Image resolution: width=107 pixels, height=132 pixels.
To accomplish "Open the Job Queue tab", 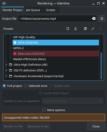I will [33, 10].
